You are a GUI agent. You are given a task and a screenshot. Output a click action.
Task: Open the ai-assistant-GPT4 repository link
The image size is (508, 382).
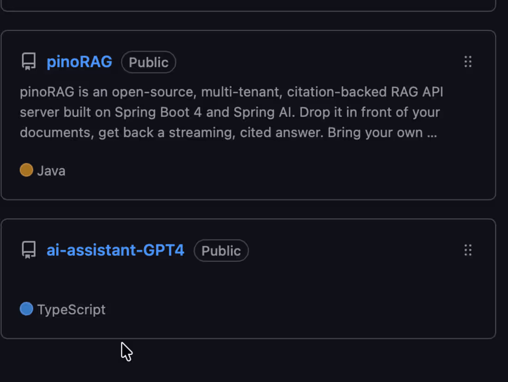click(115, 250)
